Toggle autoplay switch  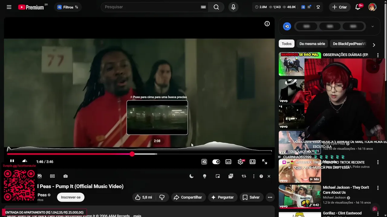pos(216,162)
